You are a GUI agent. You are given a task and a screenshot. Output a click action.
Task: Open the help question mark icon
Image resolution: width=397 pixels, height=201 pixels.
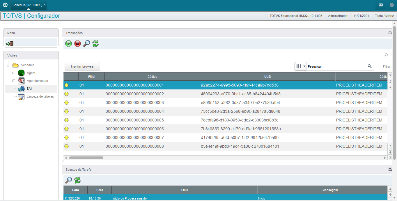[392, 5]
